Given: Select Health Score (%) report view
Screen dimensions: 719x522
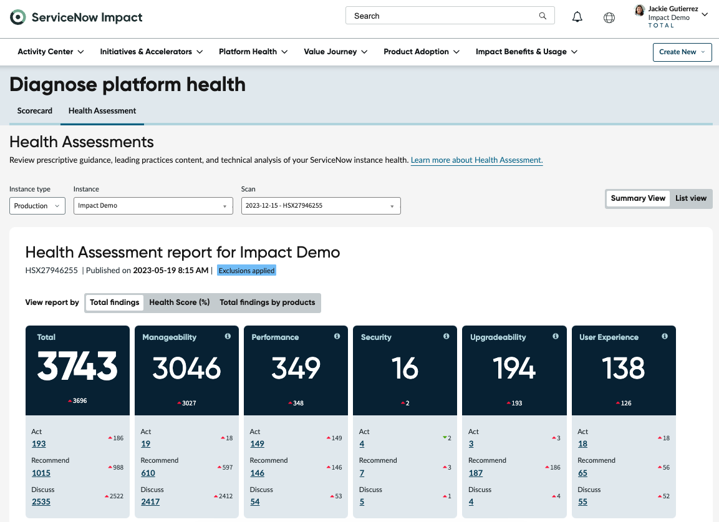Looking at the screenshot, I should pyautogui.click(x=180, y=302).
